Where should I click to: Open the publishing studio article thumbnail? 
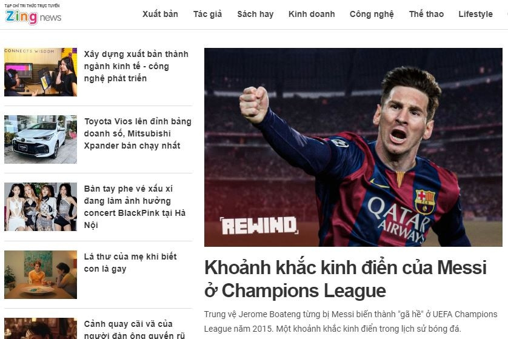[x=41, y=72]
